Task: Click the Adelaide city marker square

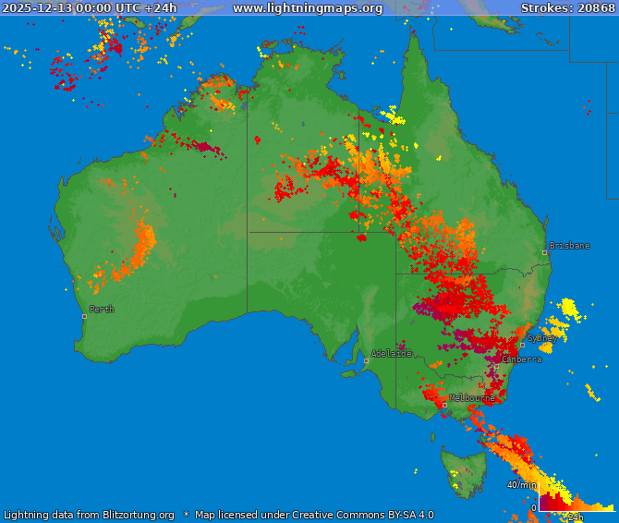Action: (366, 360)
